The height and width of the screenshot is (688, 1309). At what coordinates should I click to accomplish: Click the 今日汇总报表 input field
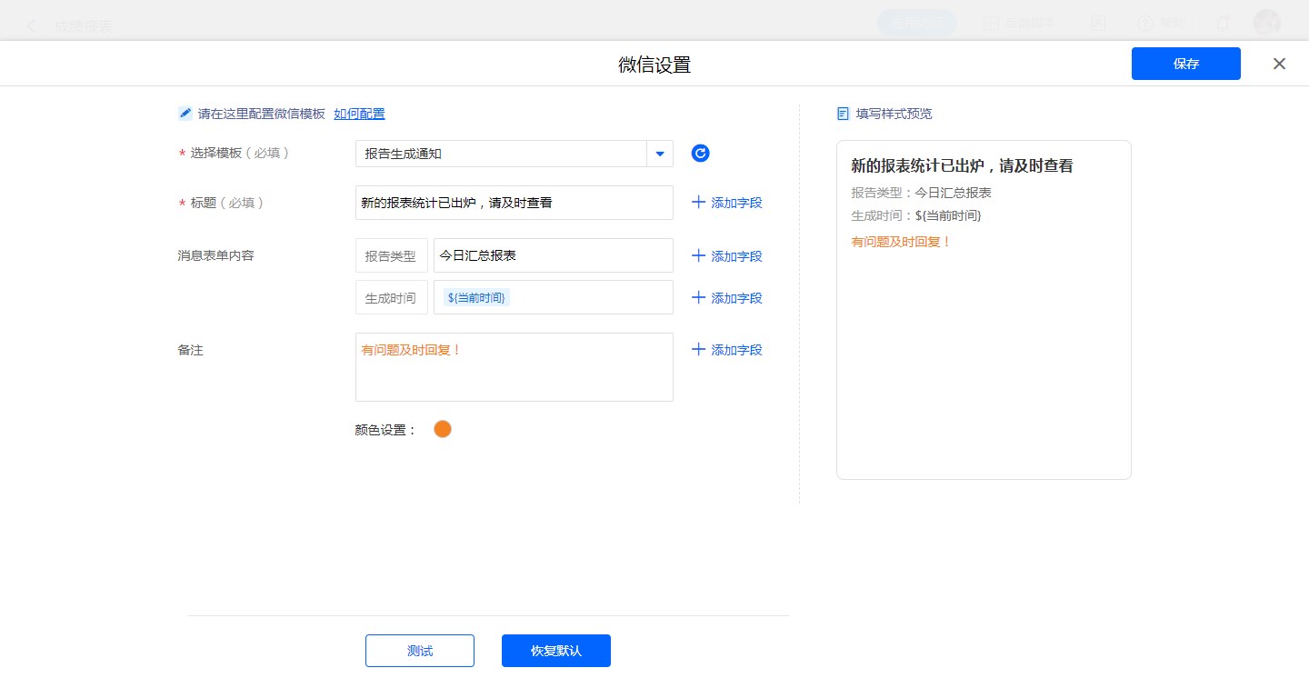pyautogui.click(x=553, y=255)
